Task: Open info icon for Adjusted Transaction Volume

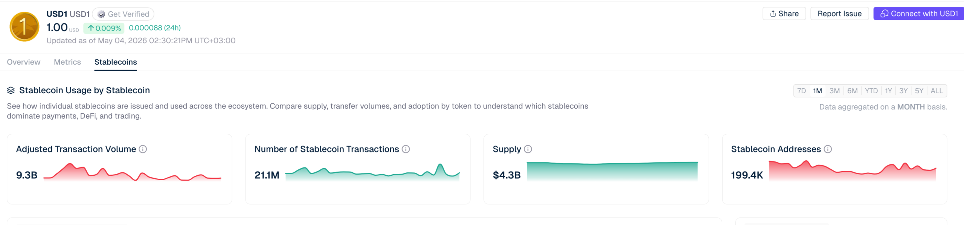Action: [x=143, y=149]
